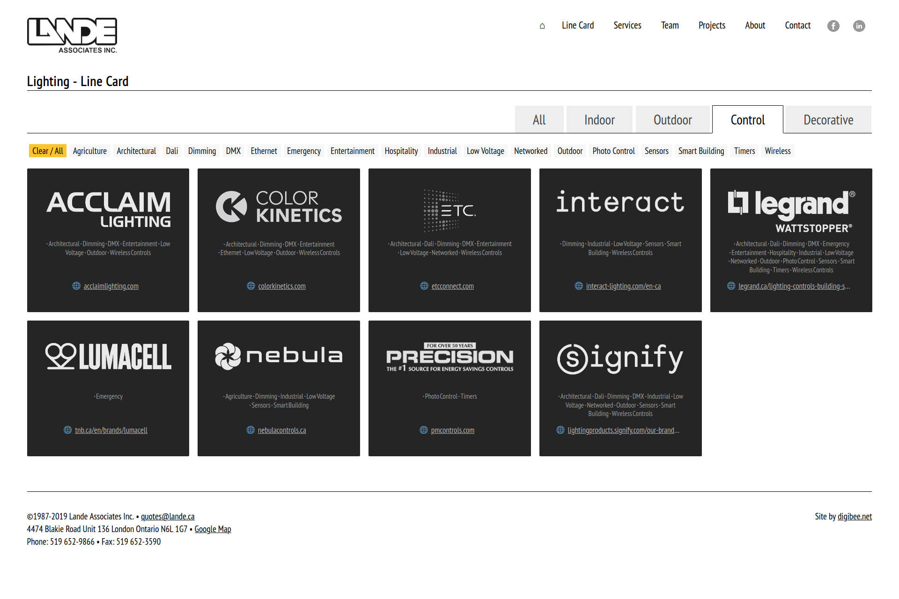Filter by Low Voltage
Screen dimensions: 899x599
485,151
